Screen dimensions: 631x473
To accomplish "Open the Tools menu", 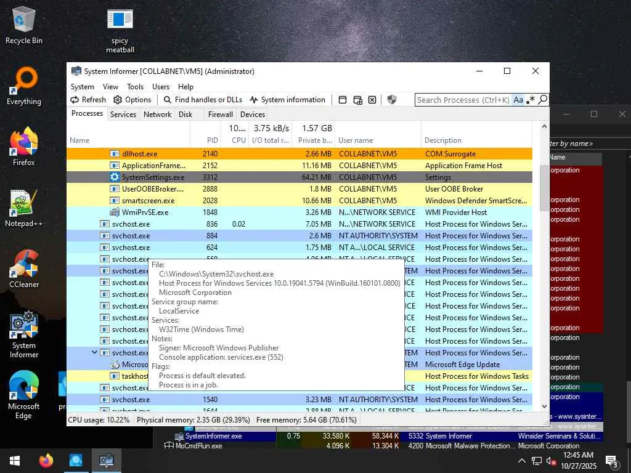I will pyautogui.click(x=135, y=87).
